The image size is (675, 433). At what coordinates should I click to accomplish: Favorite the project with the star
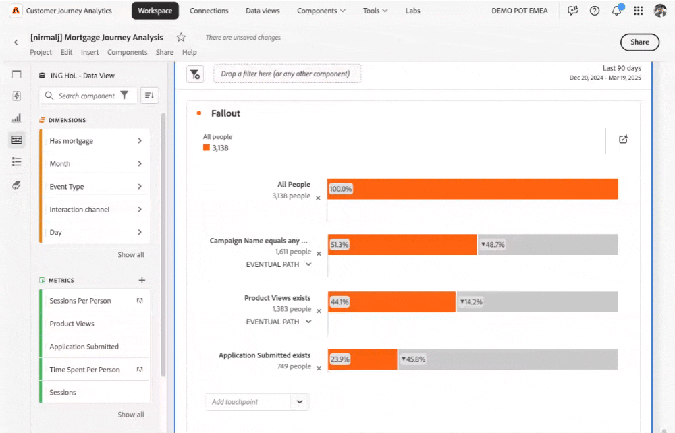coord(181,37)
